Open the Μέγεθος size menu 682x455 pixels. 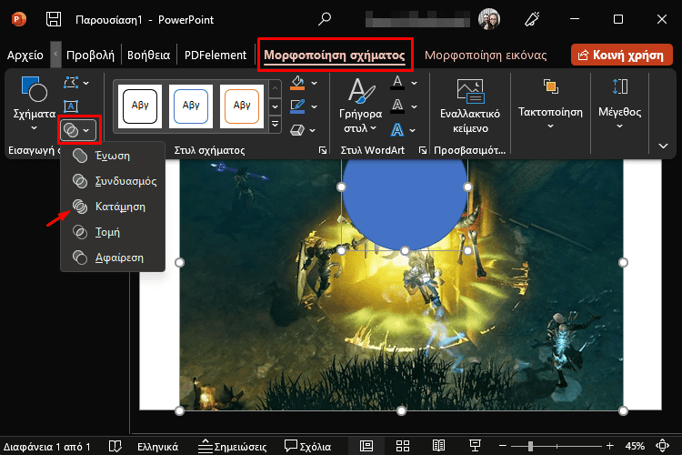pyautogui.click(x=620, y=104)
